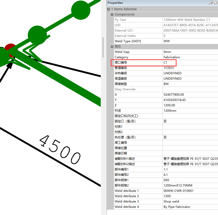
Task: Open the 固定口（是/否） value field
Action: click(x=190, y=121)
